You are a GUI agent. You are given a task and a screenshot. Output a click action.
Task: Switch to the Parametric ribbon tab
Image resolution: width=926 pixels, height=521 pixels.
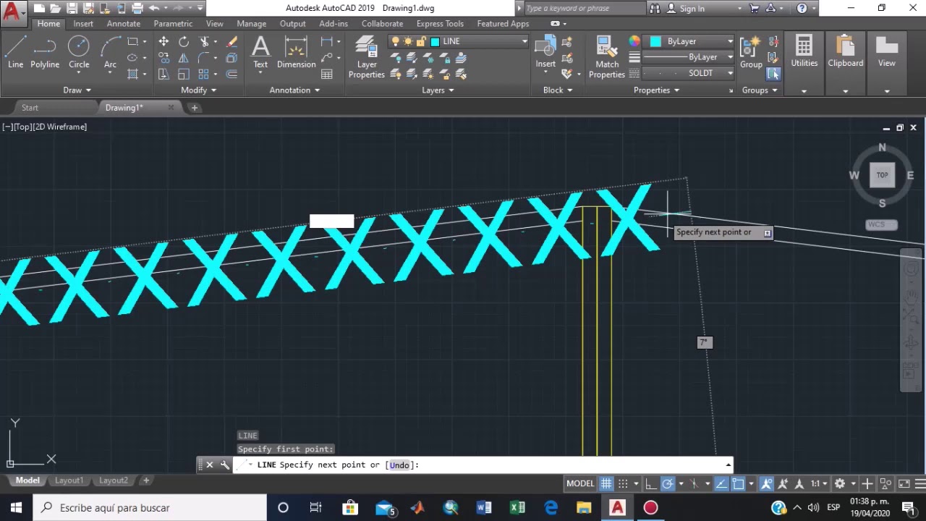tap(173, 23)
